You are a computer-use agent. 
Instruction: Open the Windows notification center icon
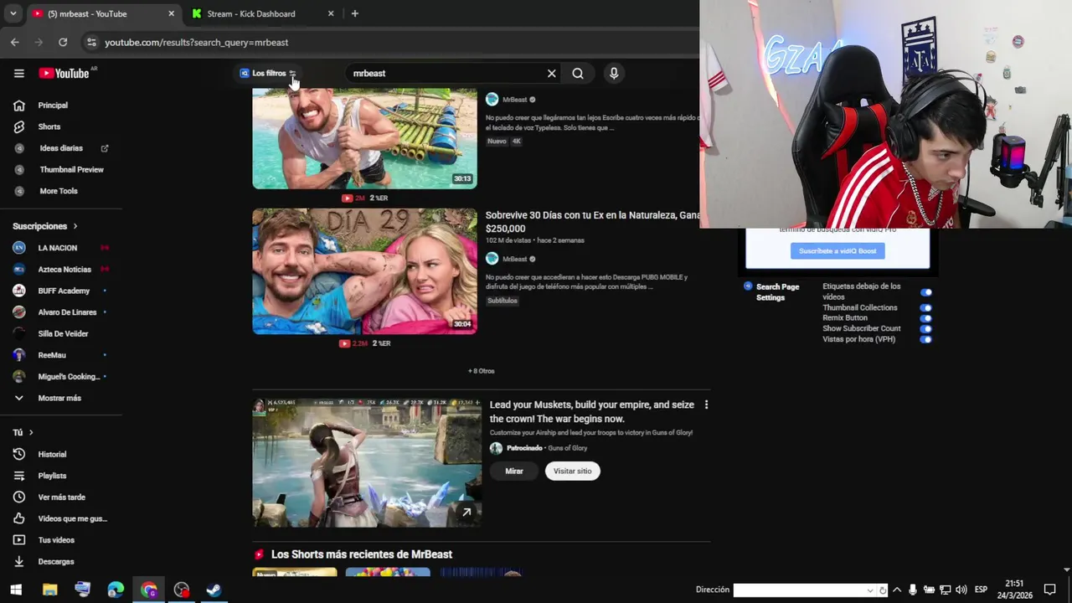(x=1049, y=590)
